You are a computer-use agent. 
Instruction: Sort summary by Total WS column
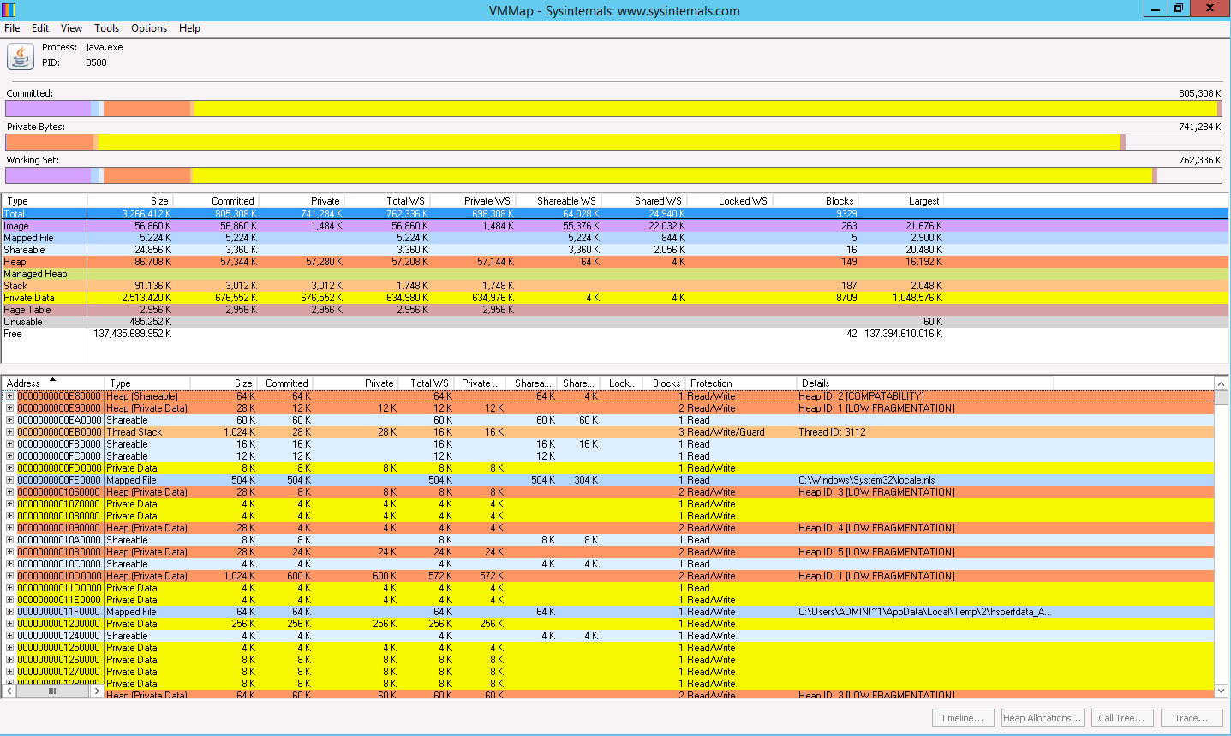point(387,201)
